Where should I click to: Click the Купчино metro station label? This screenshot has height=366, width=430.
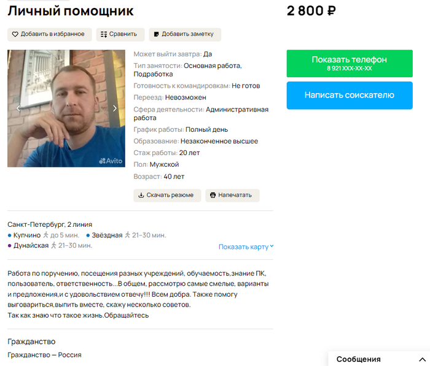pos(27,235)
